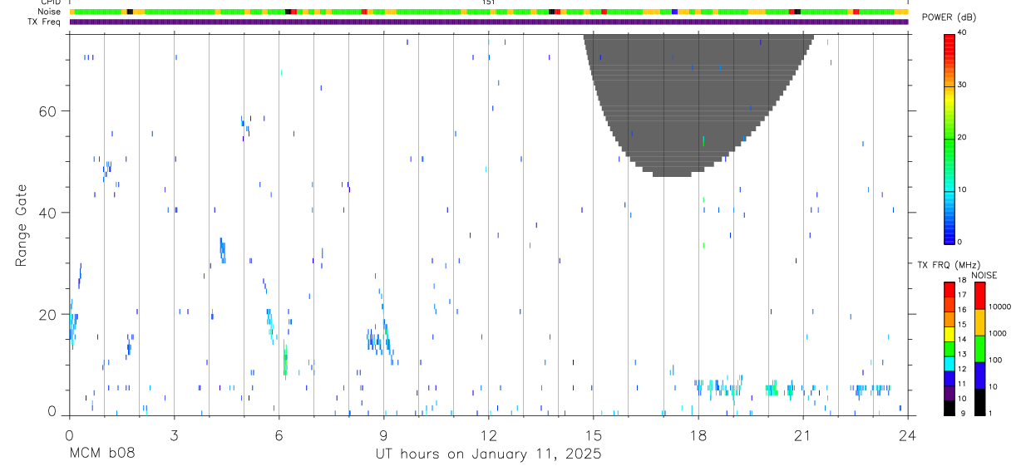Click the 'Range Gate' axis title
Screen dimensions: 1021x471
(21, 224)
